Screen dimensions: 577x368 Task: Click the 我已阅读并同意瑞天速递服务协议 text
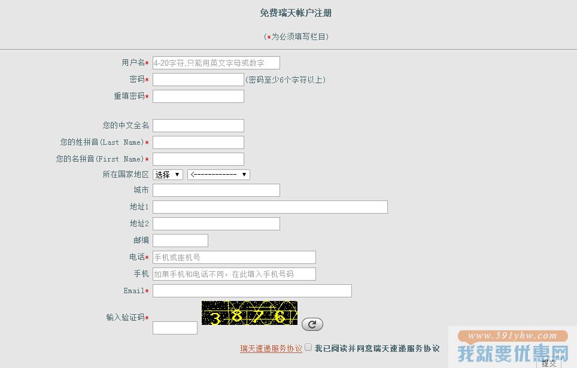click(377, 348)
